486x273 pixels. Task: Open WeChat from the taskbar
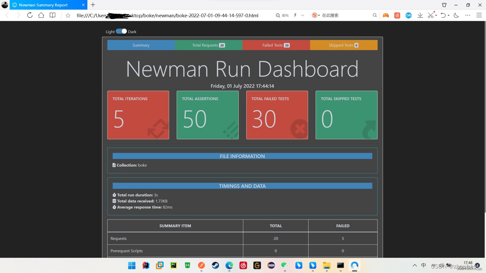[285, 265]
